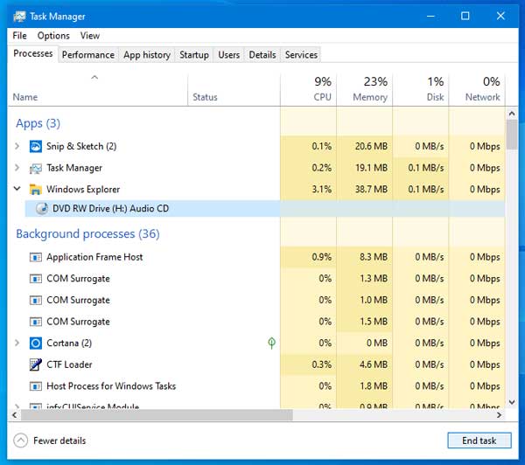
Task: Click the Application Frame Host icon
Action: point(36,257)
